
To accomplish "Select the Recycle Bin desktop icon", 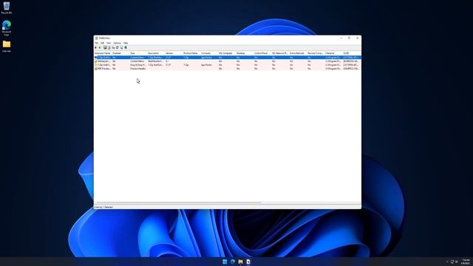I will point(7,8).
